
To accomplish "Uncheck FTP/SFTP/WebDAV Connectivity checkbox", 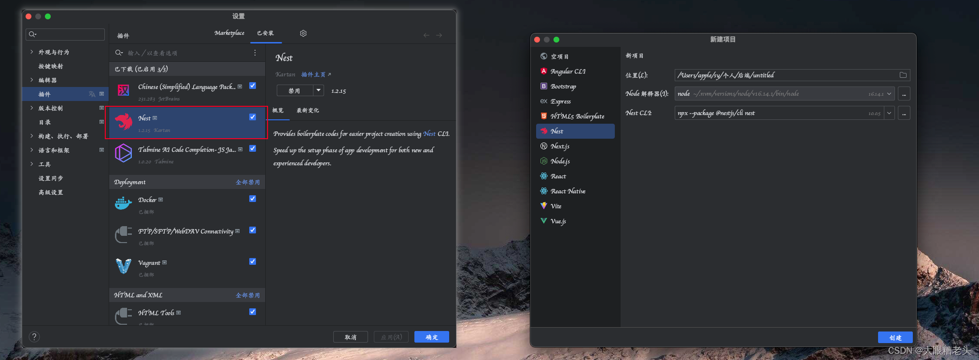I will [253, 230].
